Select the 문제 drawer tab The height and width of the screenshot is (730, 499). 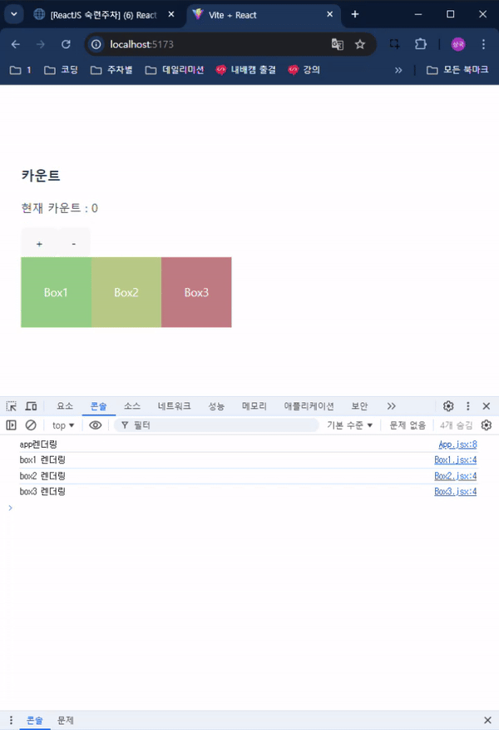click(x=66, y=720)
